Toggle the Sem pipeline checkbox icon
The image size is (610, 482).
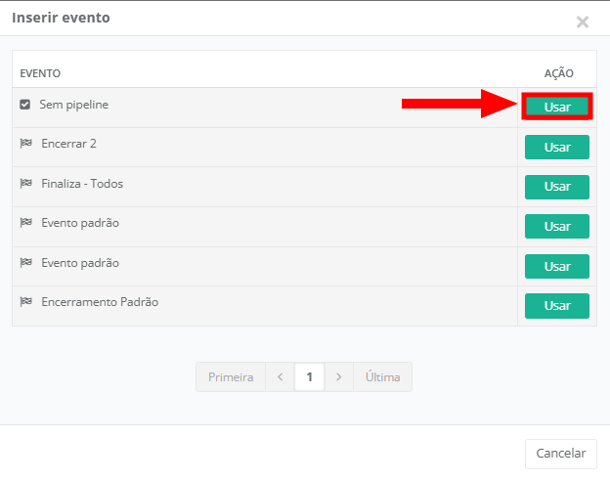(x=25, y=104)
